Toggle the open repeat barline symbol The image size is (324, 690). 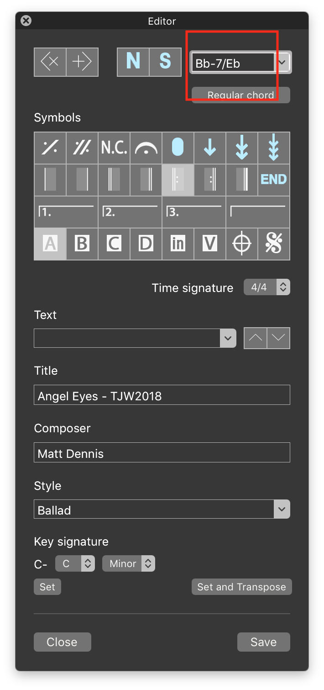[x=178, y=180]
